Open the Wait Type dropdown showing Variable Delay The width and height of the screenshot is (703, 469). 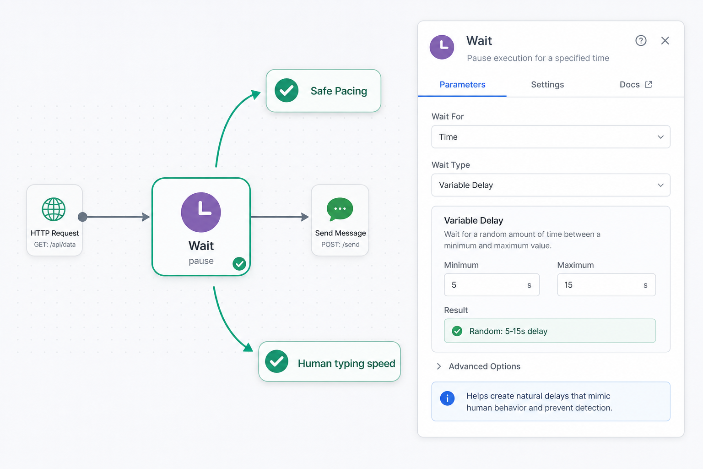coord(551,185)
